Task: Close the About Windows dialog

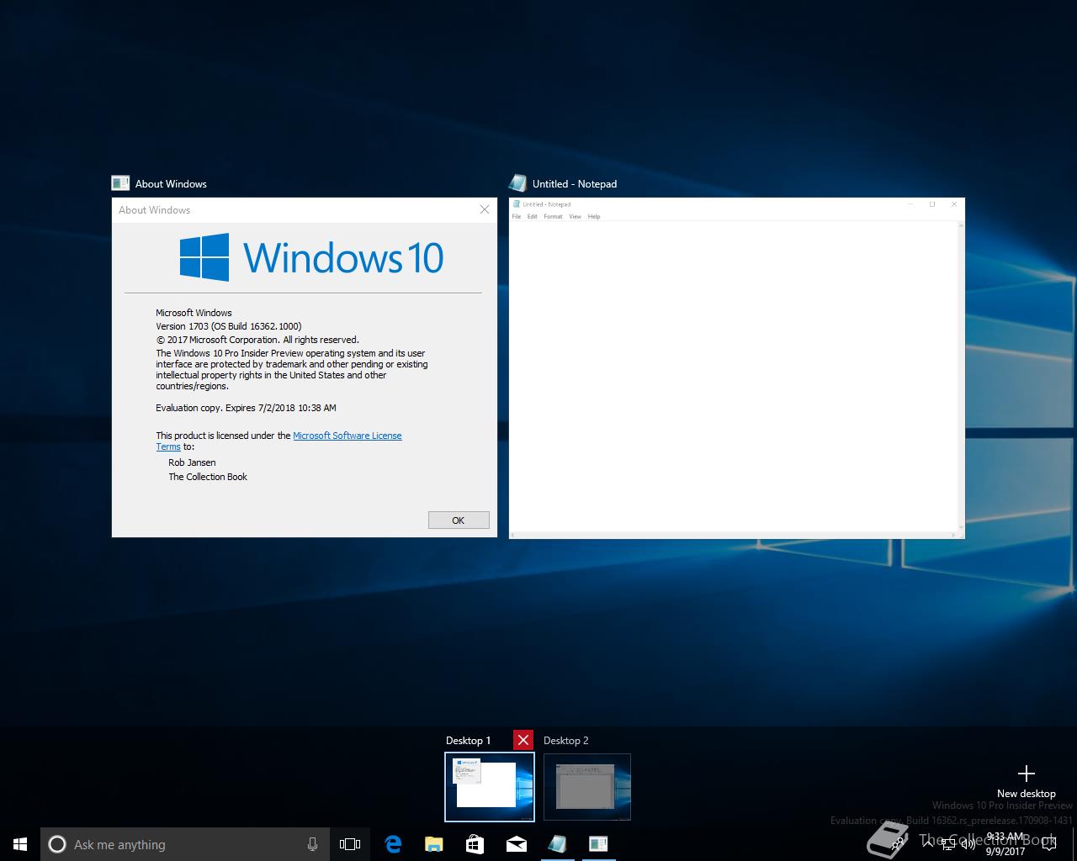Action: pyautogui.click(x=485, y=209)
